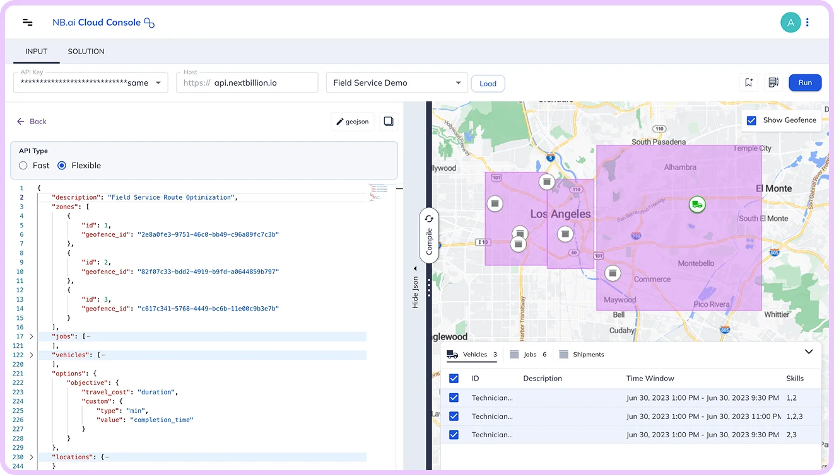Click the copy JSON icon
Viewport: 834px width, 475px height.
[x=389, y=122]
